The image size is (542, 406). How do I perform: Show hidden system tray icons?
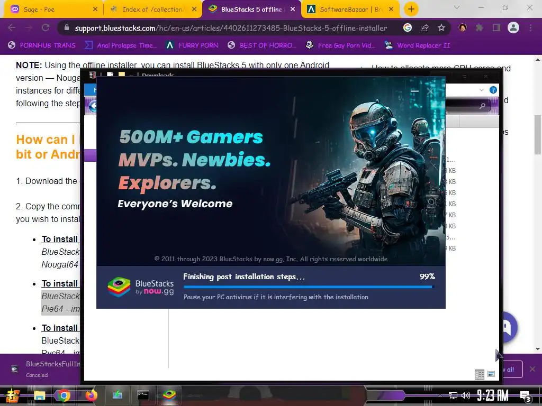point(440,395)
